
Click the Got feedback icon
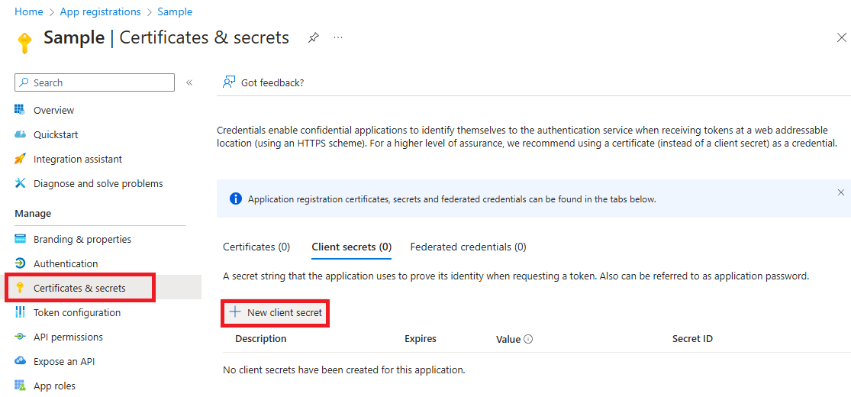tap(228, 82)
